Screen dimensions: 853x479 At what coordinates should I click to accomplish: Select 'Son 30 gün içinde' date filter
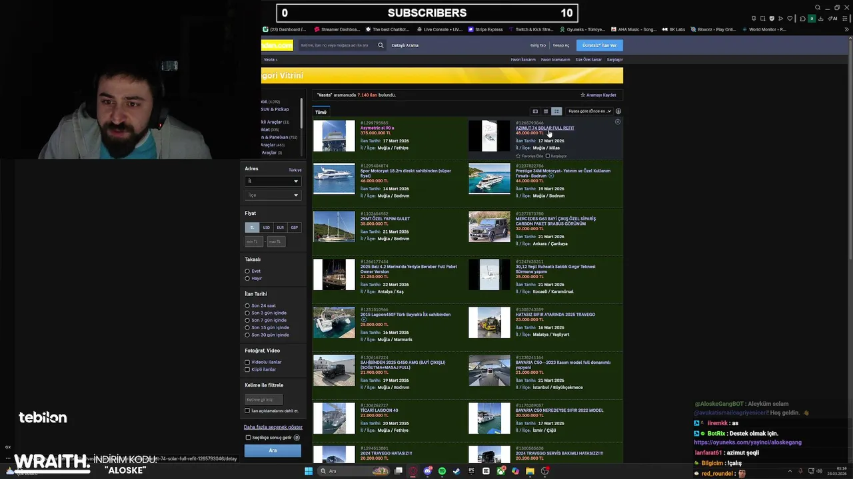tap(247, 335)
